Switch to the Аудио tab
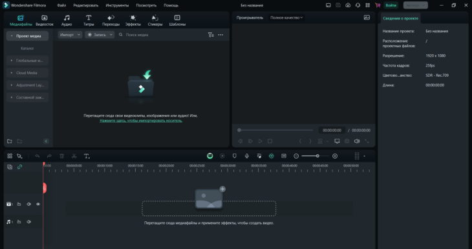 67,21
